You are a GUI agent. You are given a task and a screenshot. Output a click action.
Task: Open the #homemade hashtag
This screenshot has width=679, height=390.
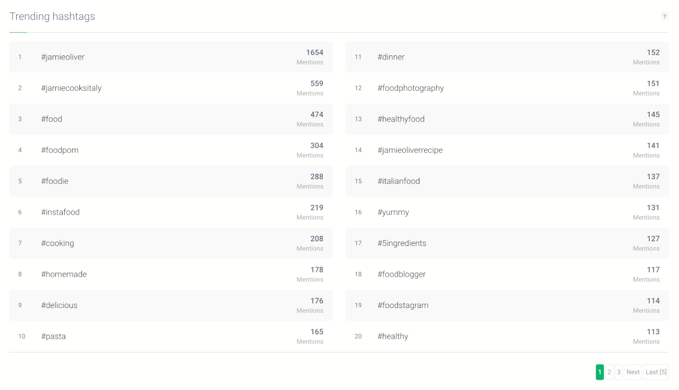(64, 275)
